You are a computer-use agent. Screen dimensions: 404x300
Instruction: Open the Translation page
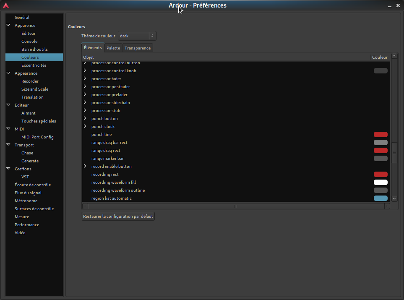(x=32, y=97)
